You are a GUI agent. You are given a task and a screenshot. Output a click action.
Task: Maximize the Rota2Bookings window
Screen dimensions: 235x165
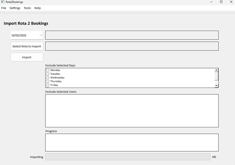click(221, 2)
